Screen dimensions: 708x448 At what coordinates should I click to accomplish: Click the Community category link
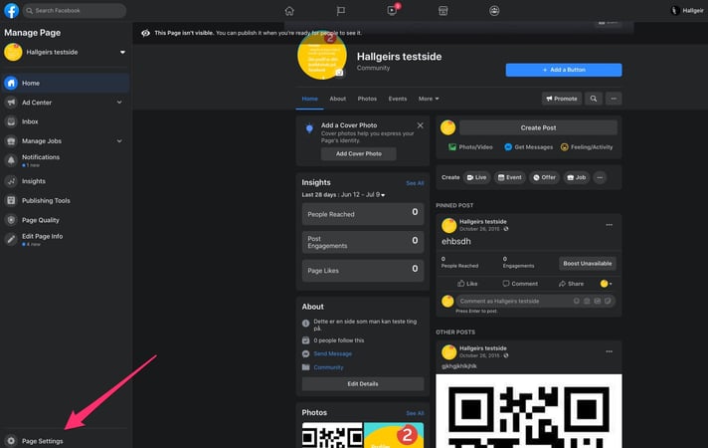(x=328, y=367)
